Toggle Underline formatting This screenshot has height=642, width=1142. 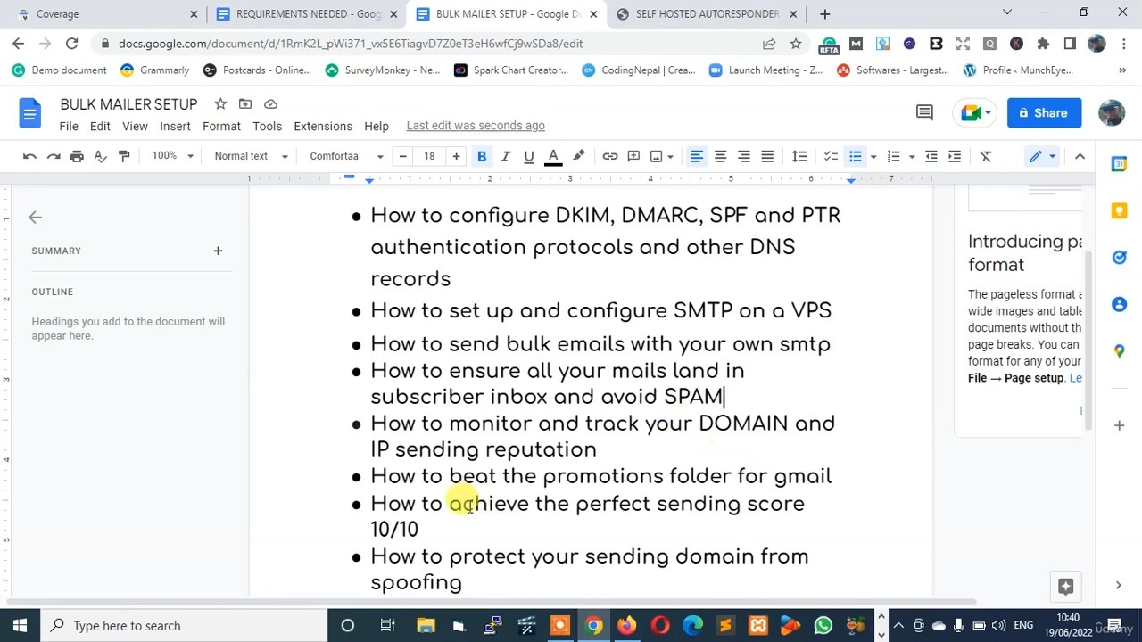pyautogui.click(x=529, y=156)
